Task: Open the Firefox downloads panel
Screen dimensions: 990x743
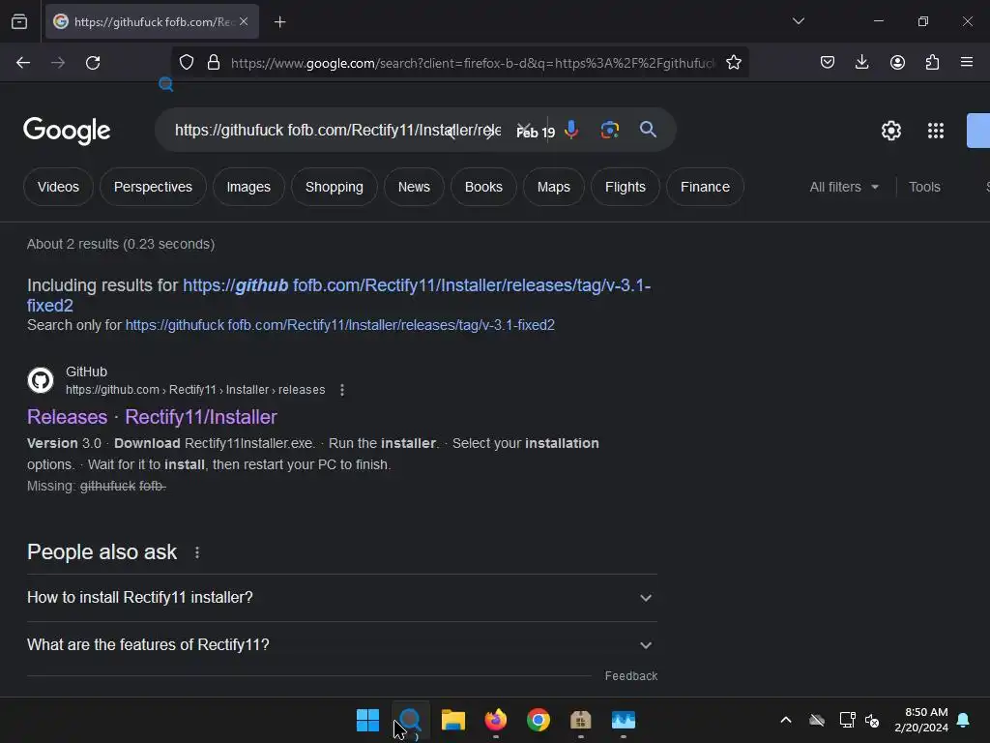Action: (x=861, y=62)
